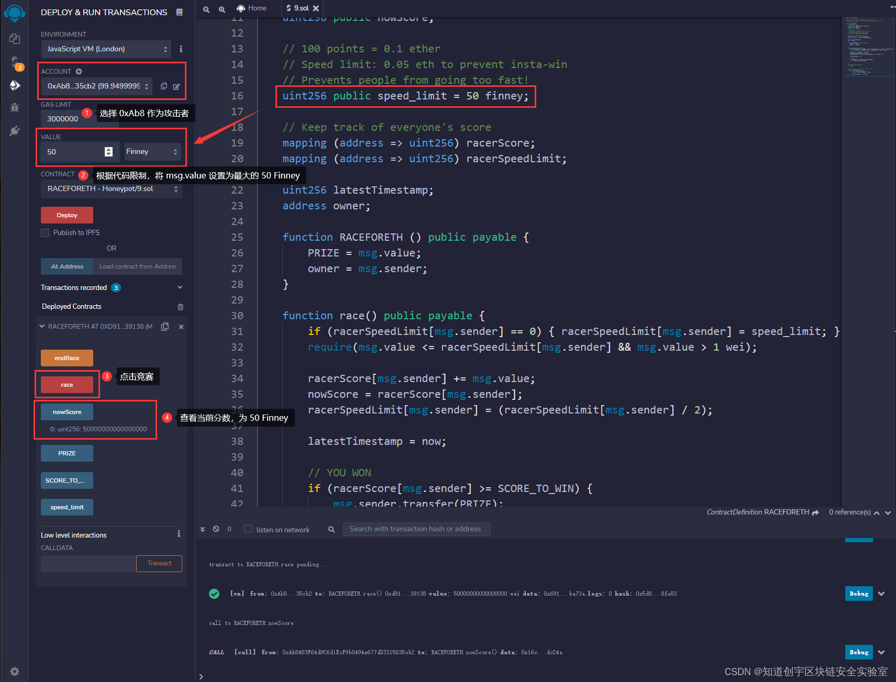The image size is (896, 682).
Task: Click the terminal search magnifier icon
Action: [331, 530]
